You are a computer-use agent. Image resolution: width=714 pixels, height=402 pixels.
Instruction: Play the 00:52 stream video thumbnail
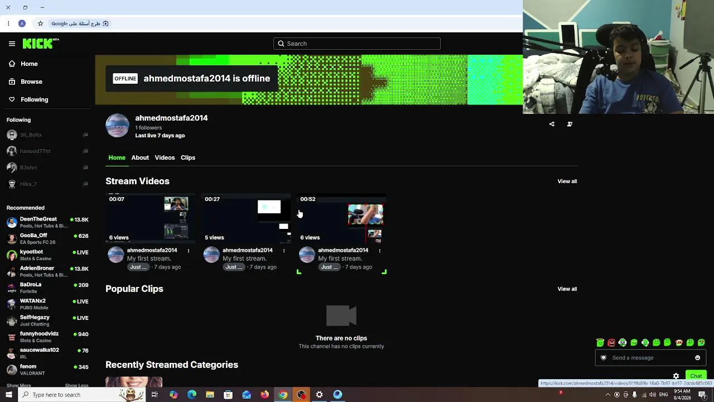[x=342, y=218]
